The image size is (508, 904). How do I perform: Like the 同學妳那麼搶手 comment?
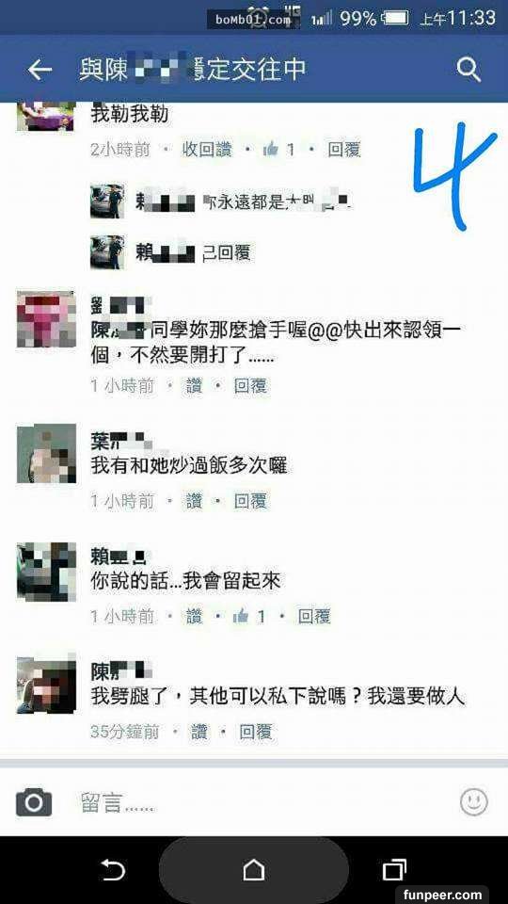[194, 386]
